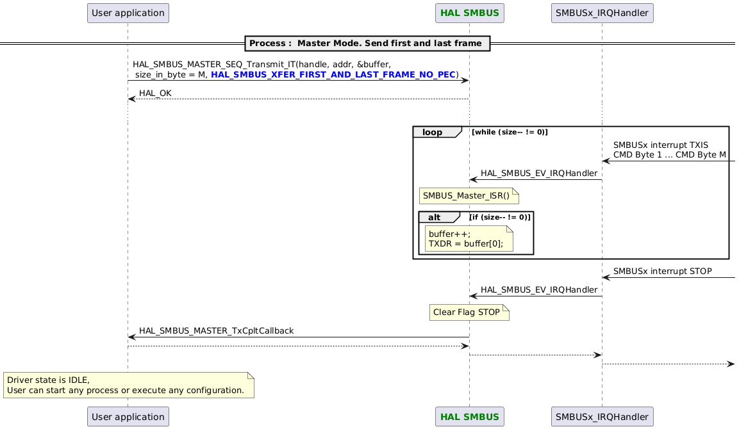Click the bottom HAL SMBUS footer box
The image size is (739, 429).
point(469,416)
